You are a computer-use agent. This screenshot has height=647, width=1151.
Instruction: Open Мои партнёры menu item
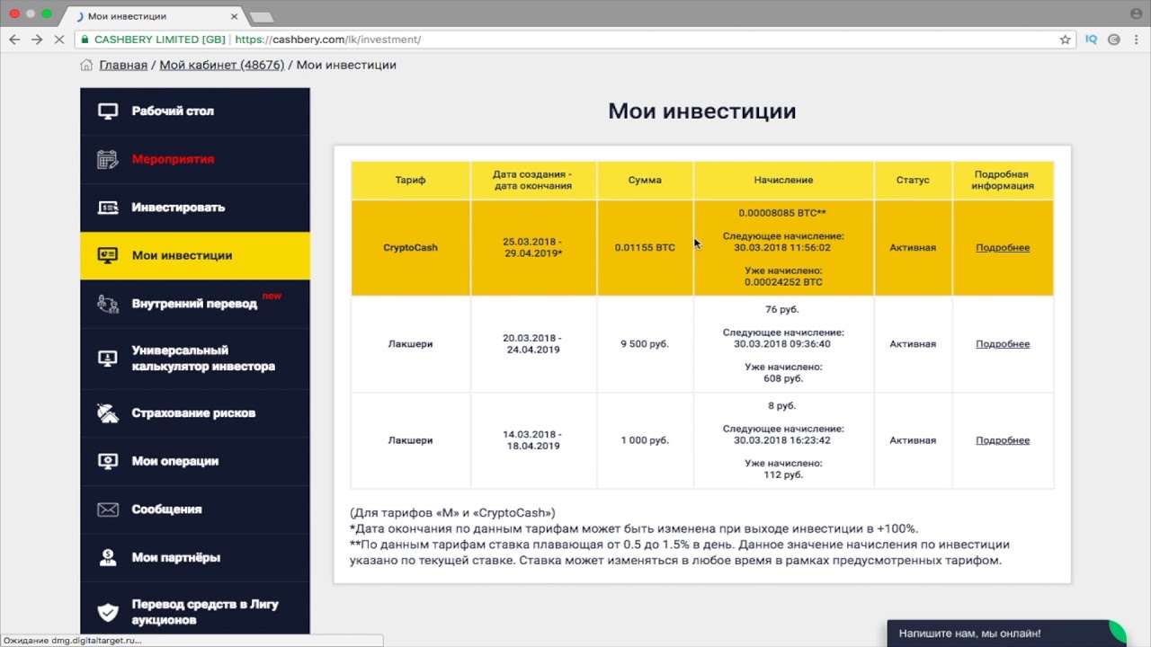coord(195,557)
